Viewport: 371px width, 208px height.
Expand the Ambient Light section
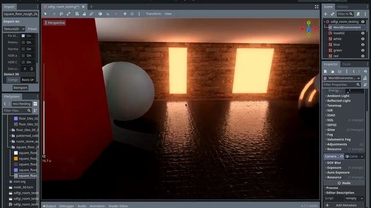point(338,96)
